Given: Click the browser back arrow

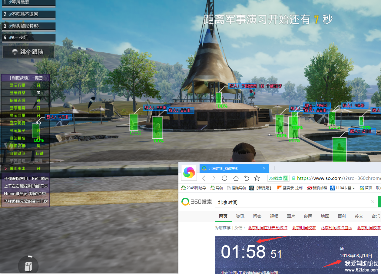Looking at the screenshot, I should [204, 178].
